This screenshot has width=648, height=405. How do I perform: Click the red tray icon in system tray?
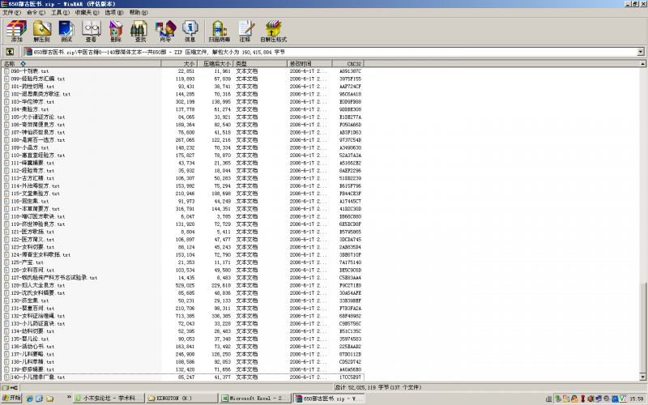tap(582, 399)
